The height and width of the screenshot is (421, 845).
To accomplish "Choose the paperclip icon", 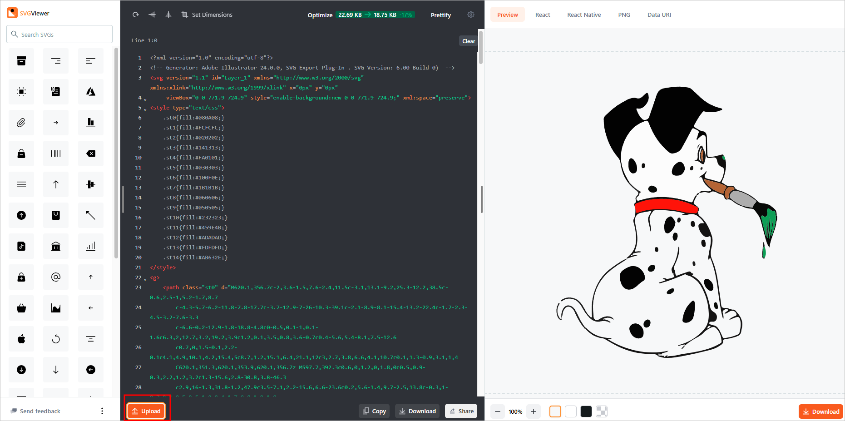I will [x=21, y=123].
